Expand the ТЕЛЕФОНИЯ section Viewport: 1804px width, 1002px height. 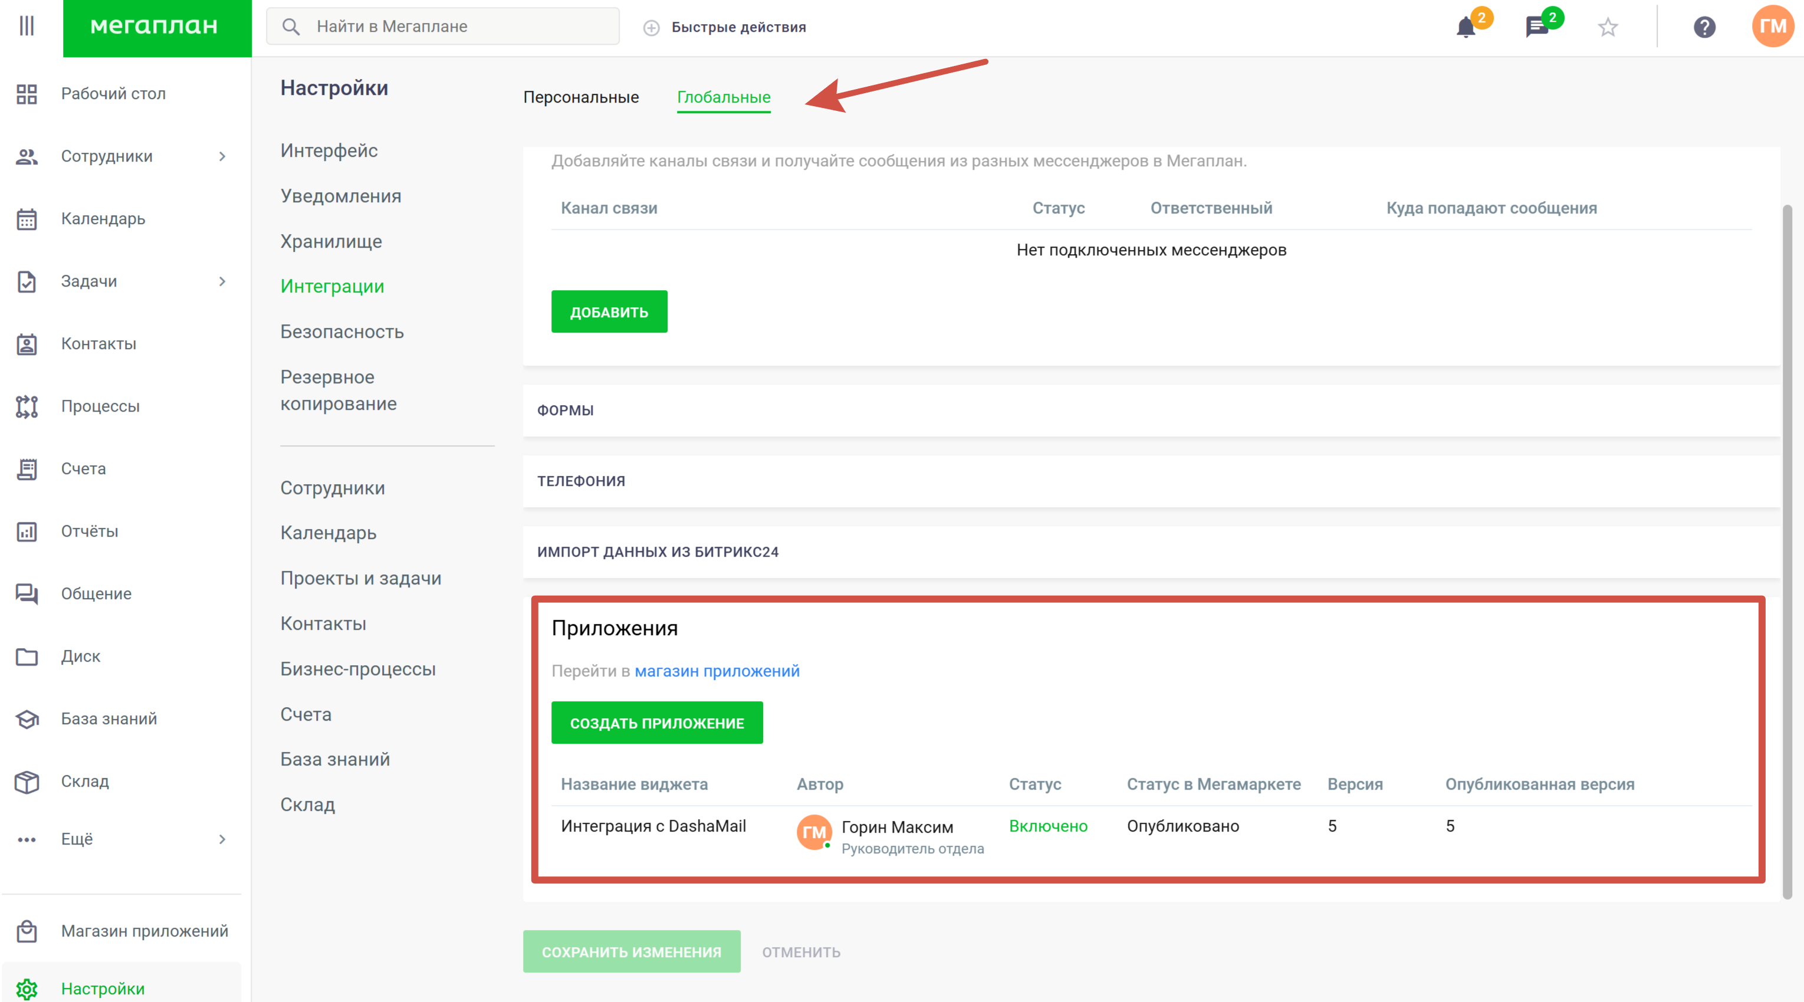tap(581, 481)
